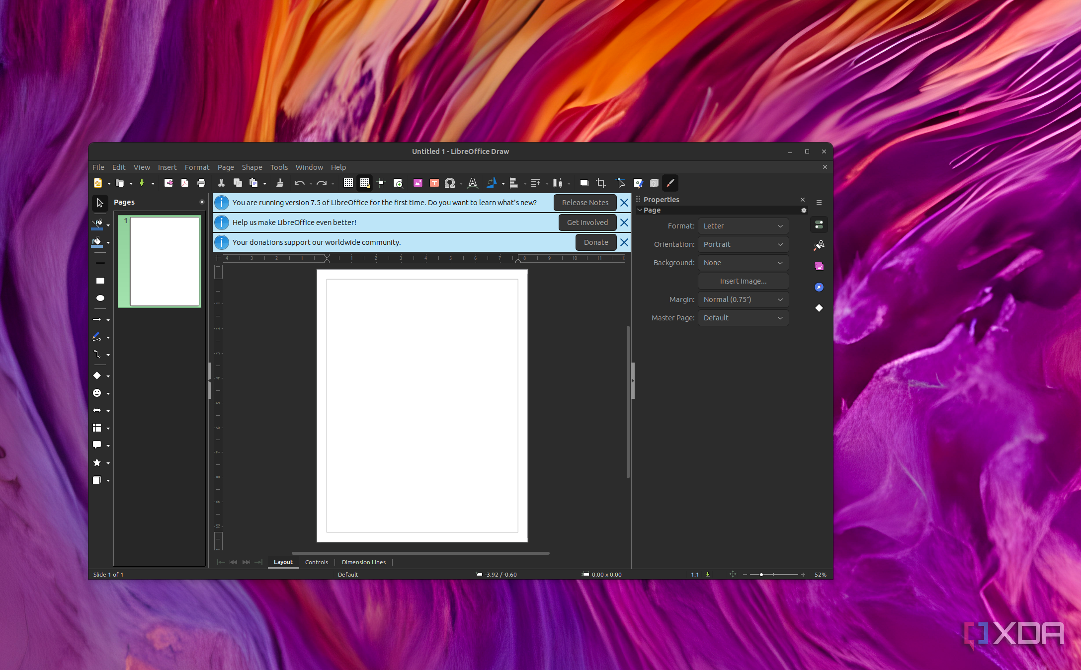
Task: Adjust the zoom slider in status bar
Action: coord(761,575)
